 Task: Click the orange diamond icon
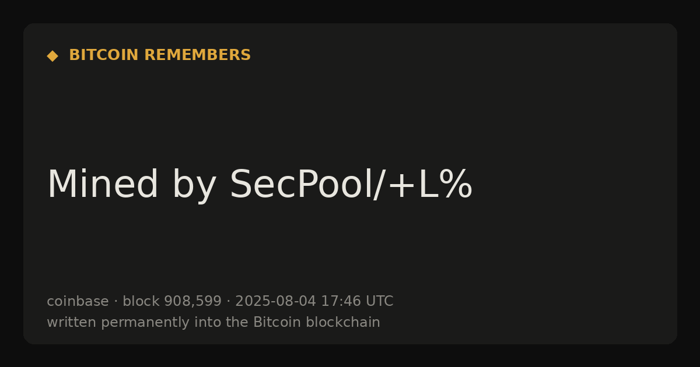click(x=52, y=56)
